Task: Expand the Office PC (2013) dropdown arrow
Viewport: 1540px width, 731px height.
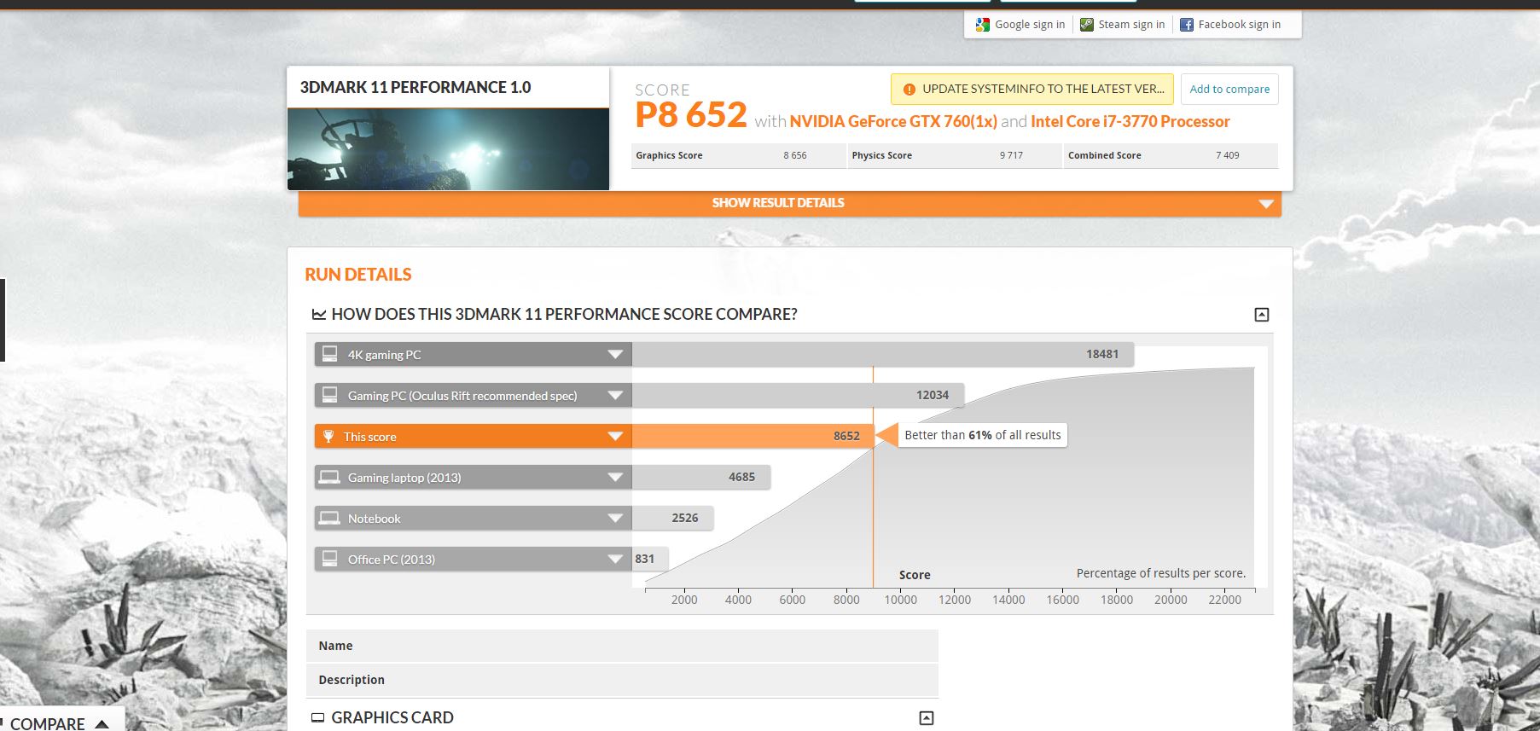Action: 615,560
